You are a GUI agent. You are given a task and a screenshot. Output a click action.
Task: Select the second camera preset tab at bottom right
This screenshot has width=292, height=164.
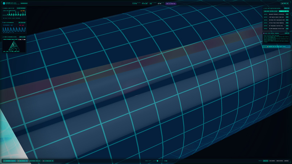click(272, 161)
